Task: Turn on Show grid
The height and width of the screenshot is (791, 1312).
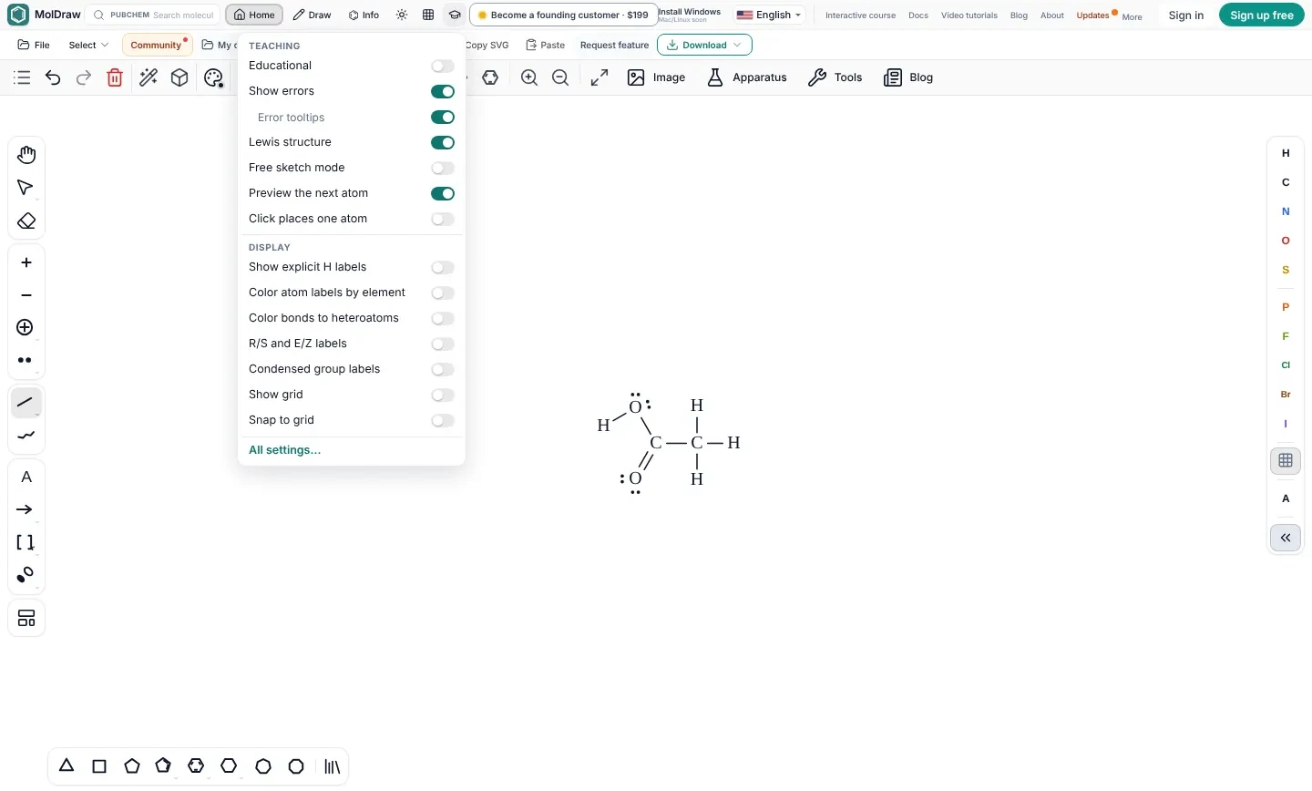Action: (x=443, y=395)
